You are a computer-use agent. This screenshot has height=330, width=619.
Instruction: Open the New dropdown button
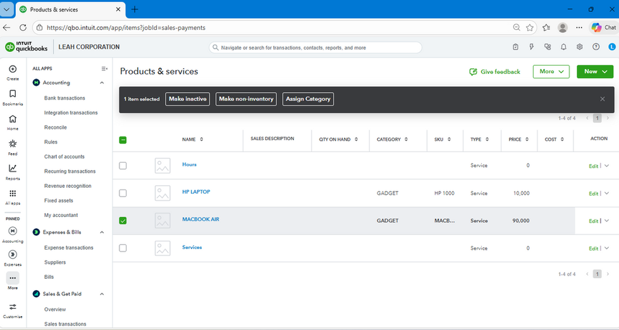coord(595,71)
